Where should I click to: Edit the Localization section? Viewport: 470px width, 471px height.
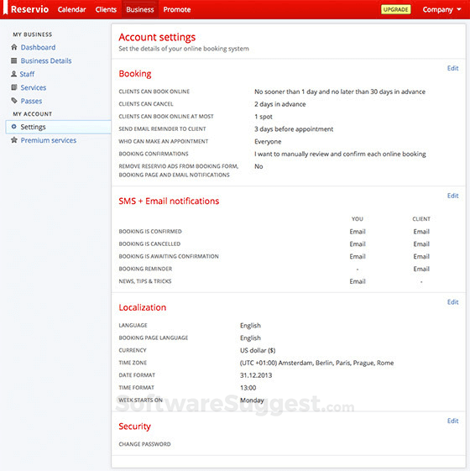coord(452,302)
